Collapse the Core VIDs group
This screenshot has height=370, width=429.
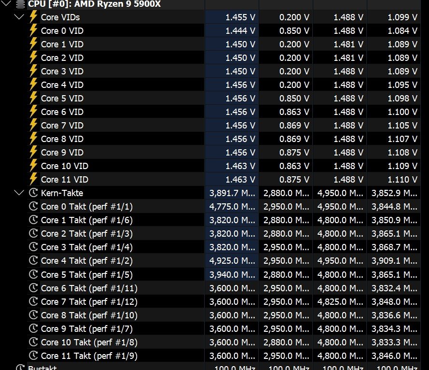coord(19,17)
